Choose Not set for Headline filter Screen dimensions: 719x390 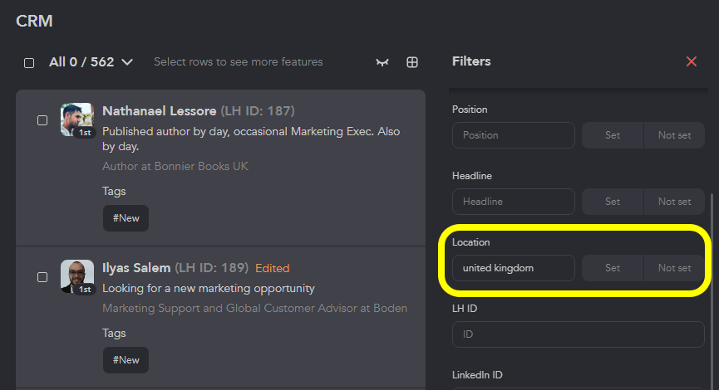pyautogui.click(x=674, y=202)
